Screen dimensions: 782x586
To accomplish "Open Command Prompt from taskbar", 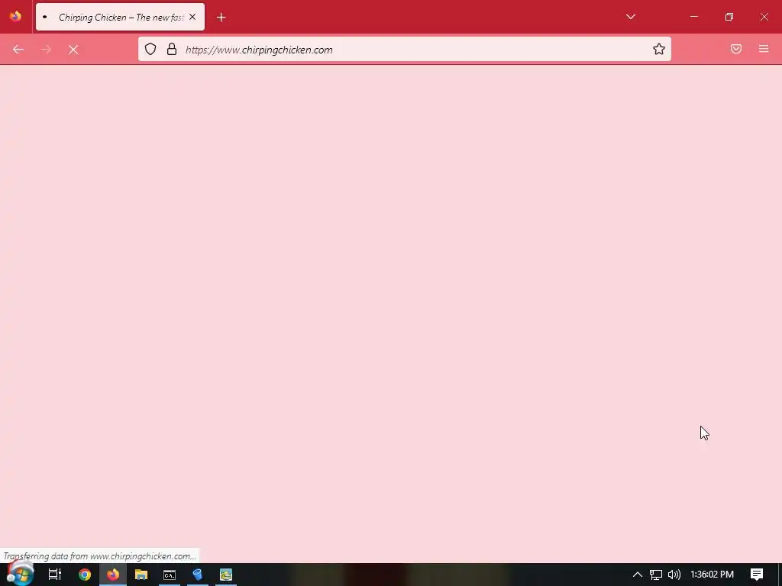I will [170, 575].
